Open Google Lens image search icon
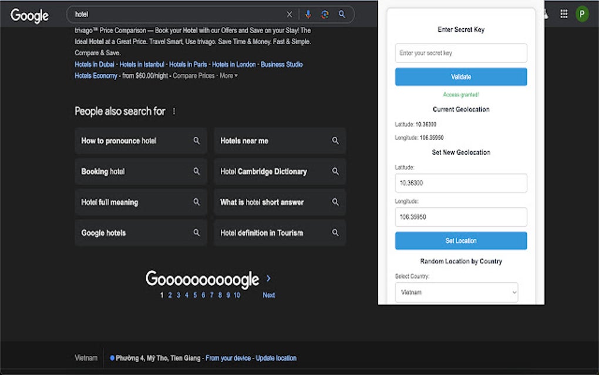599x375 pixels. [x=325, y=15]
